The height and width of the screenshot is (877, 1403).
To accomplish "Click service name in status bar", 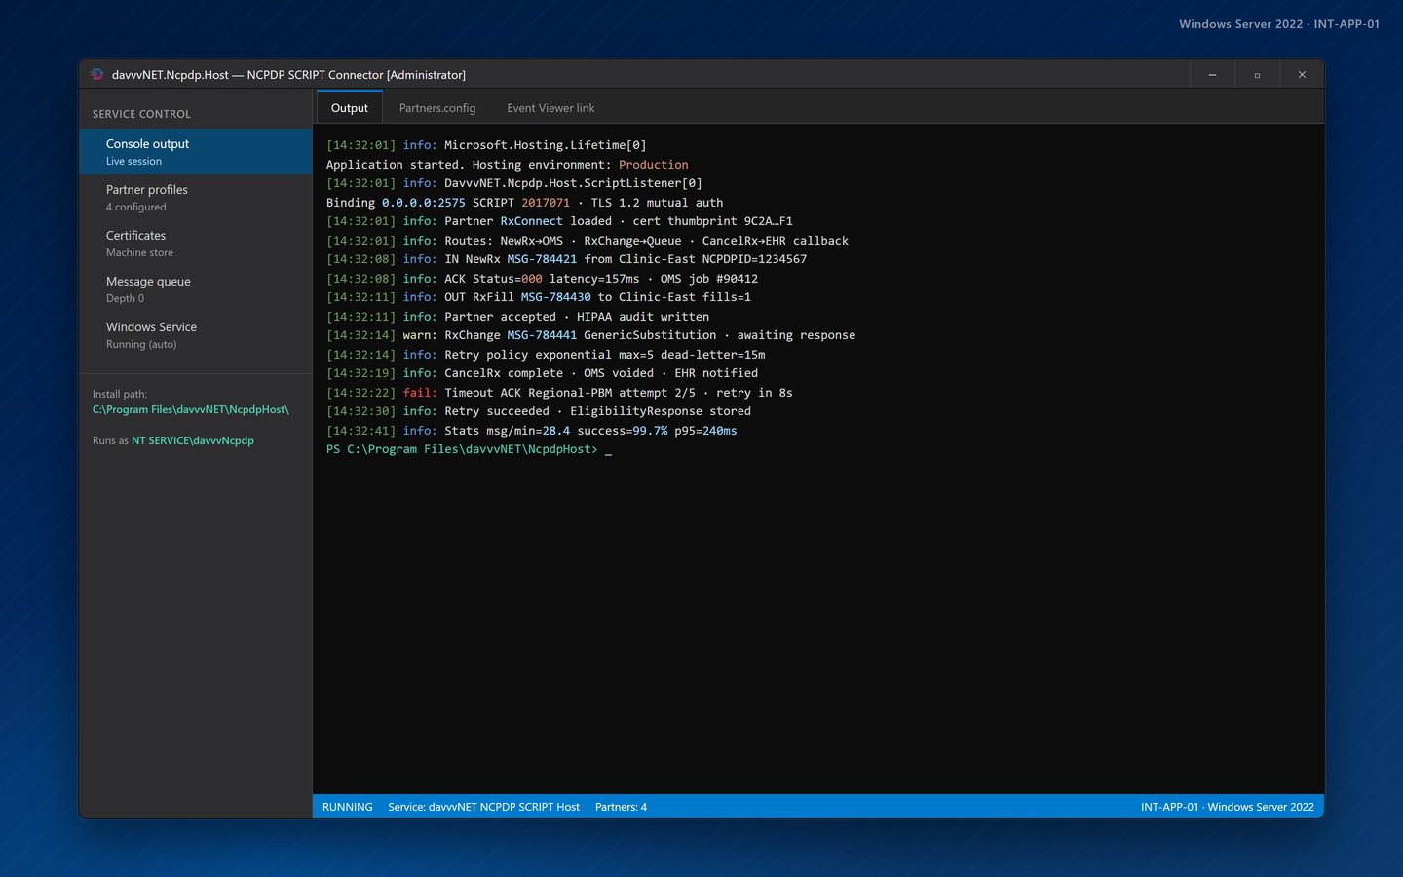I will pyautogui.click(x=483, y=807).
